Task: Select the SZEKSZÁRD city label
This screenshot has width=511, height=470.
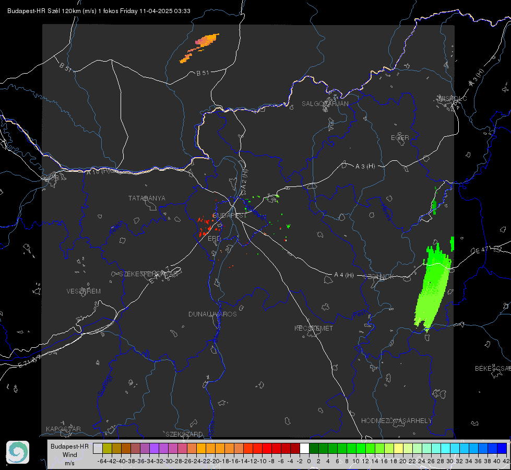Action: (x=184, y=434)
